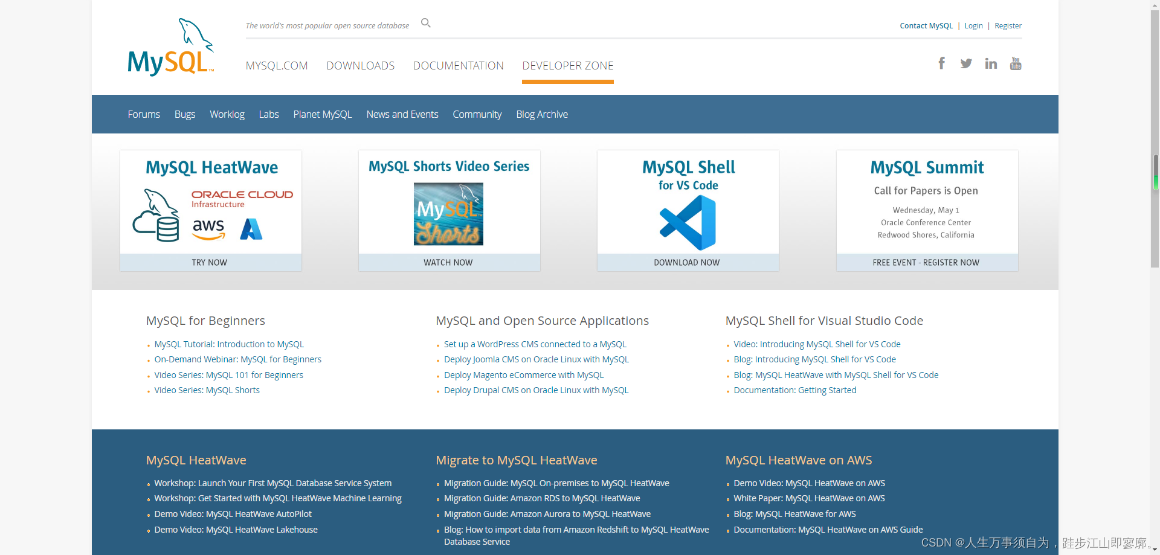Screen dimensions: 1160x555
Task: Open the DOWNLOADS tab
Action: (361, 65)
